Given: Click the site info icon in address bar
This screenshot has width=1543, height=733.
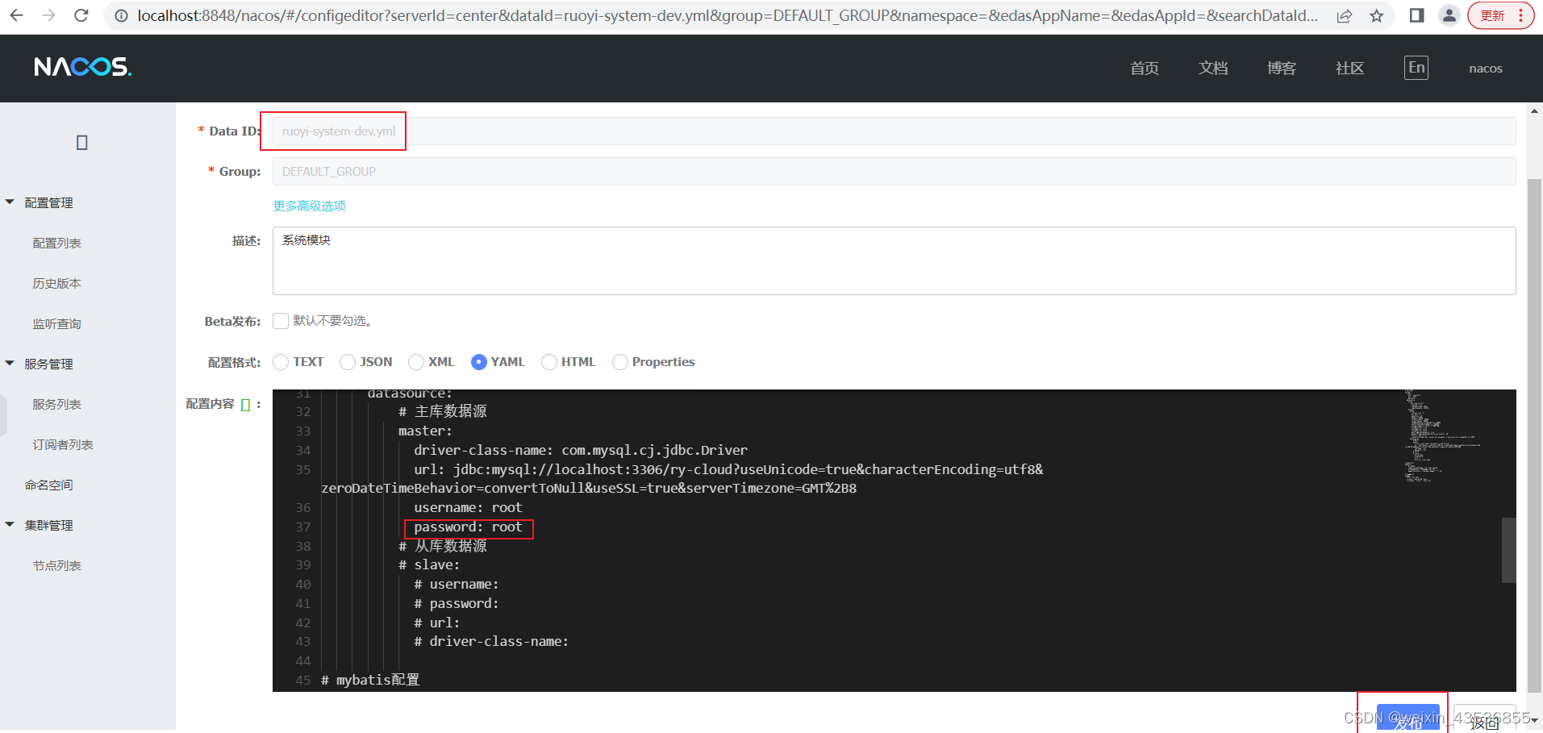Looking at the screenshot, I should (x=121, y=15).
